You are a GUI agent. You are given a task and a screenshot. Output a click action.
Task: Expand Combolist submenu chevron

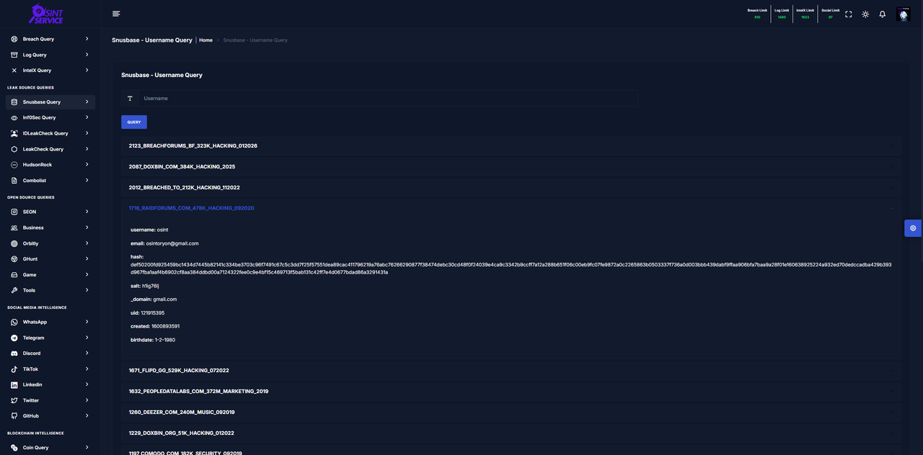coord(87,181)
